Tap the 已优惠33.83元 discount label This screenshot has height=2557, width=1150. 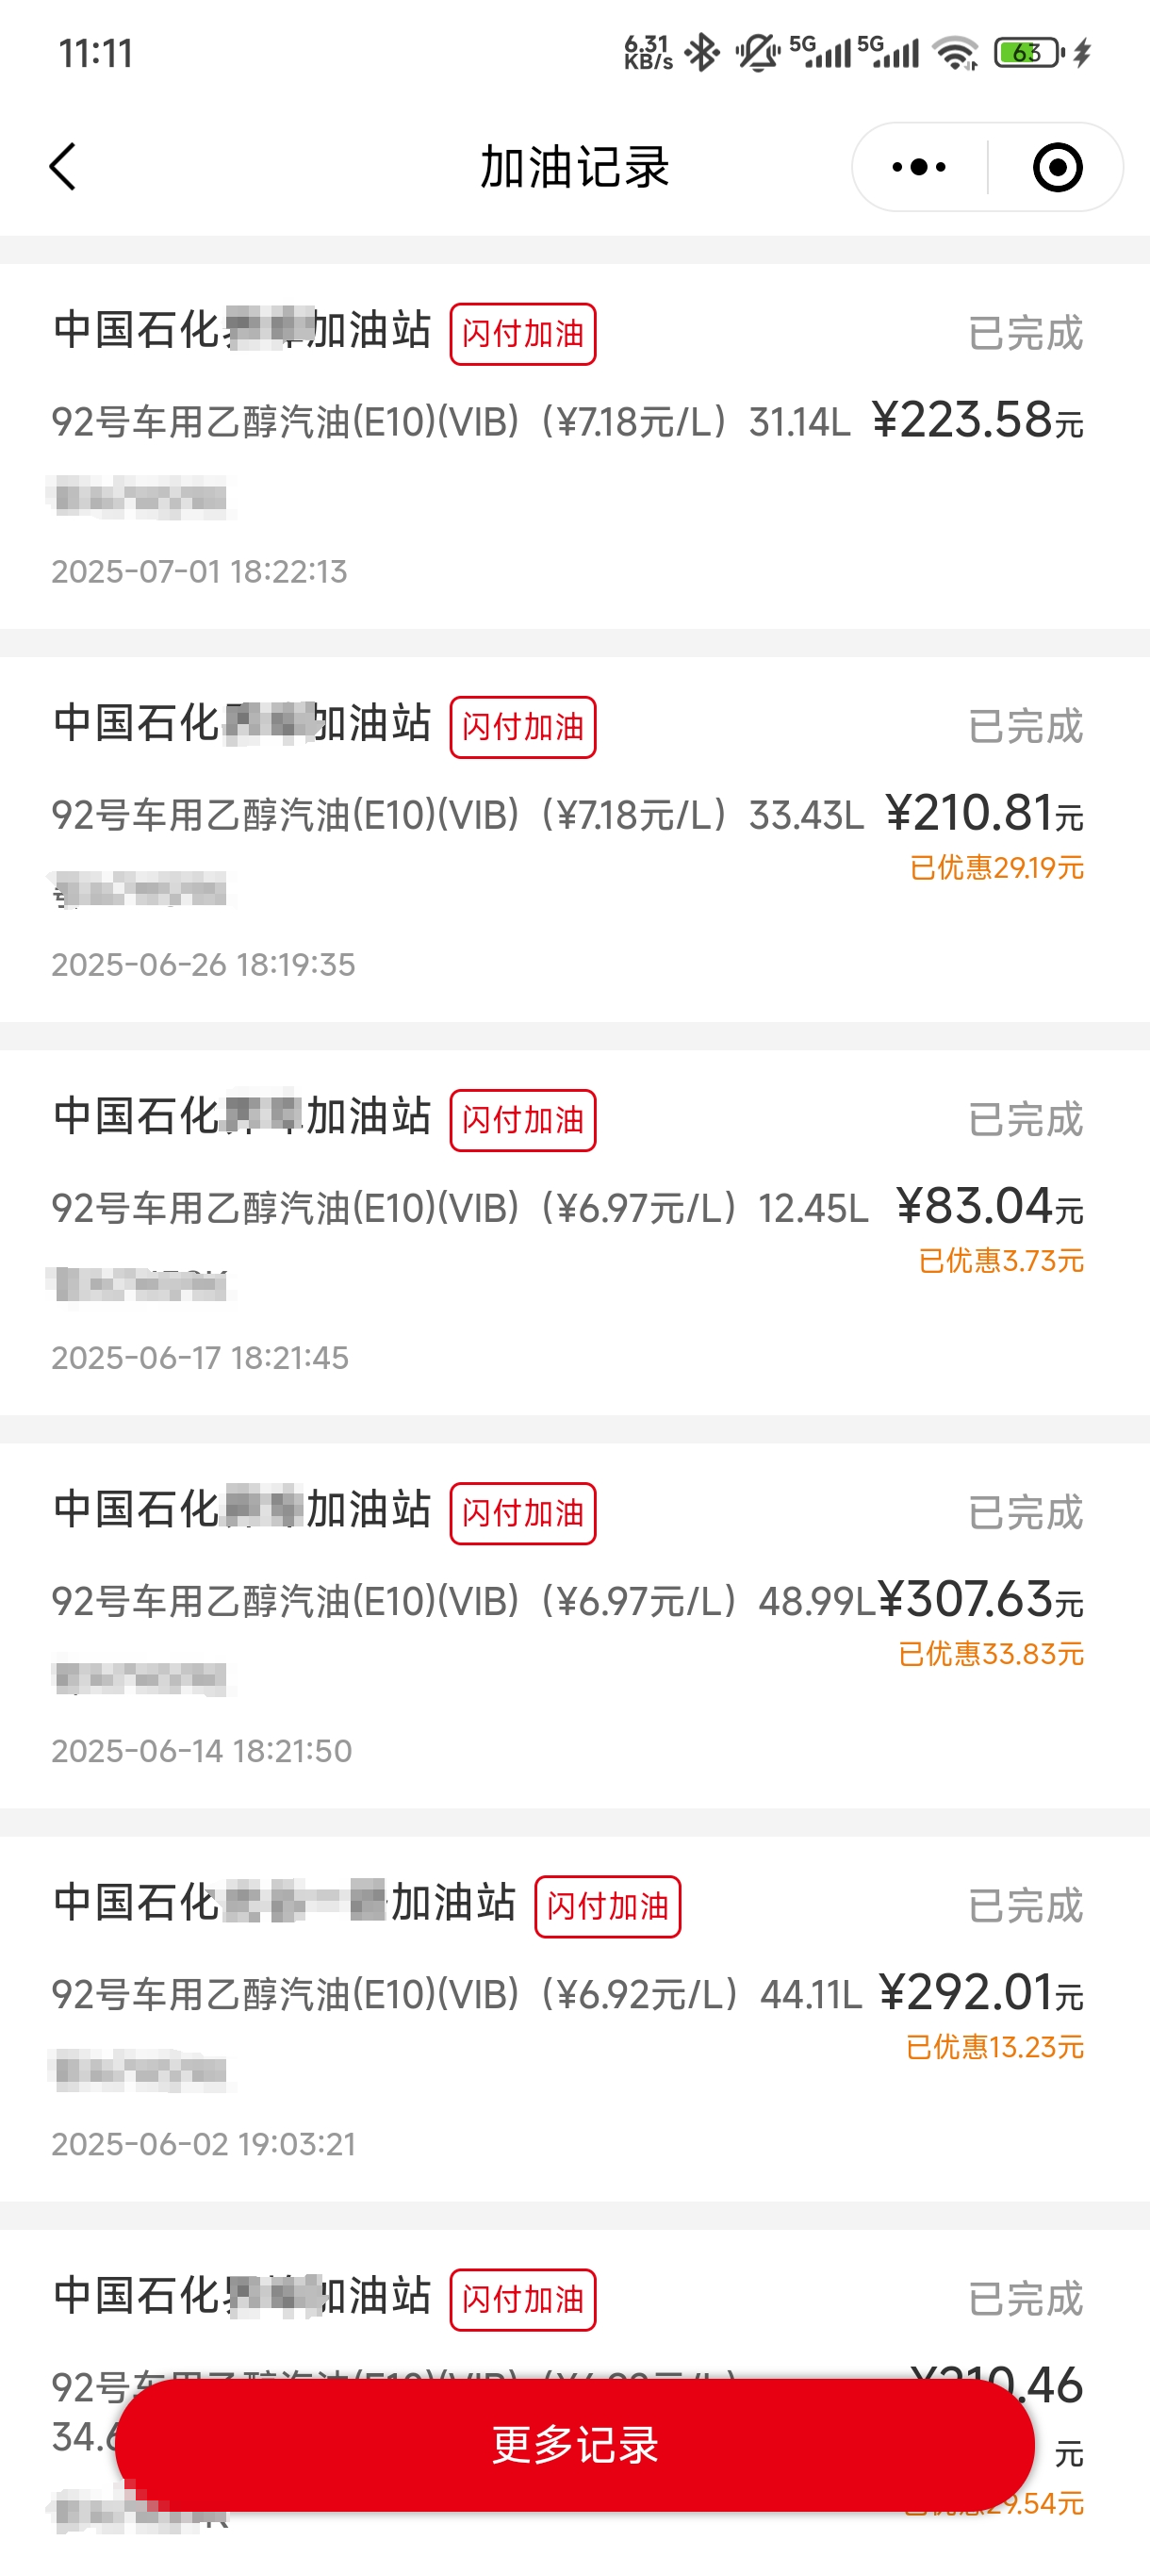click(x=991, y=1654)
